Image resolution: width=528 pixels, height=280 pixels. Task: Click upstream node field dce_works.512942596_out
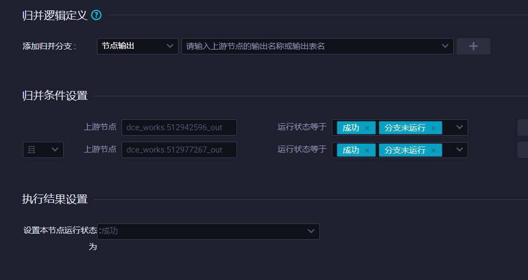(179, 127)
